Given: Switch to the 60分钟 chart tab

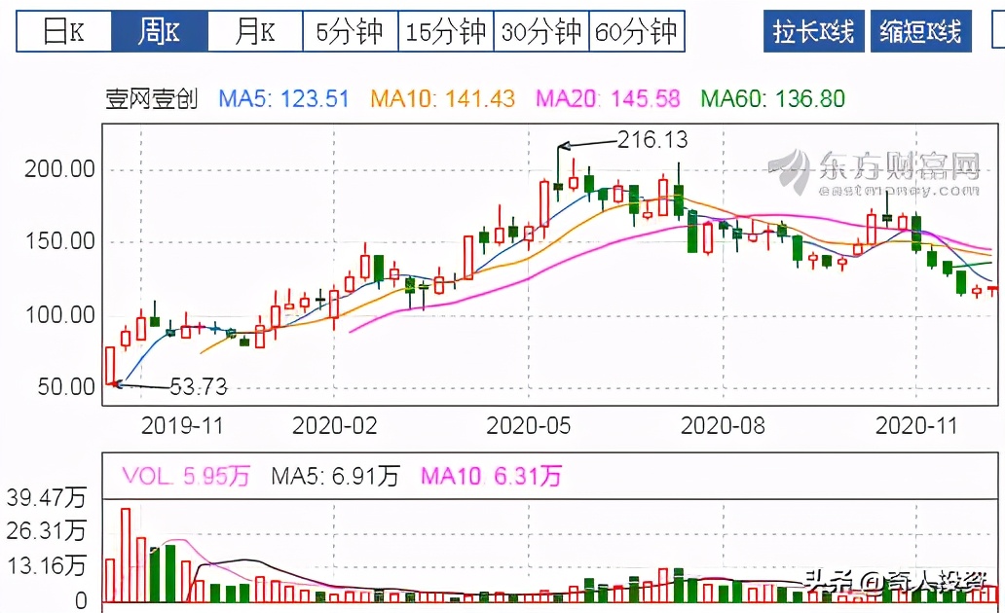Looking at the screenshot, I should click(x=636, y=31).
